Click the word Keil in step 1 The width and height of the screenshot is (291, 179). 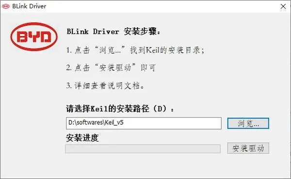pyautogui.click(x=153, y=50)
